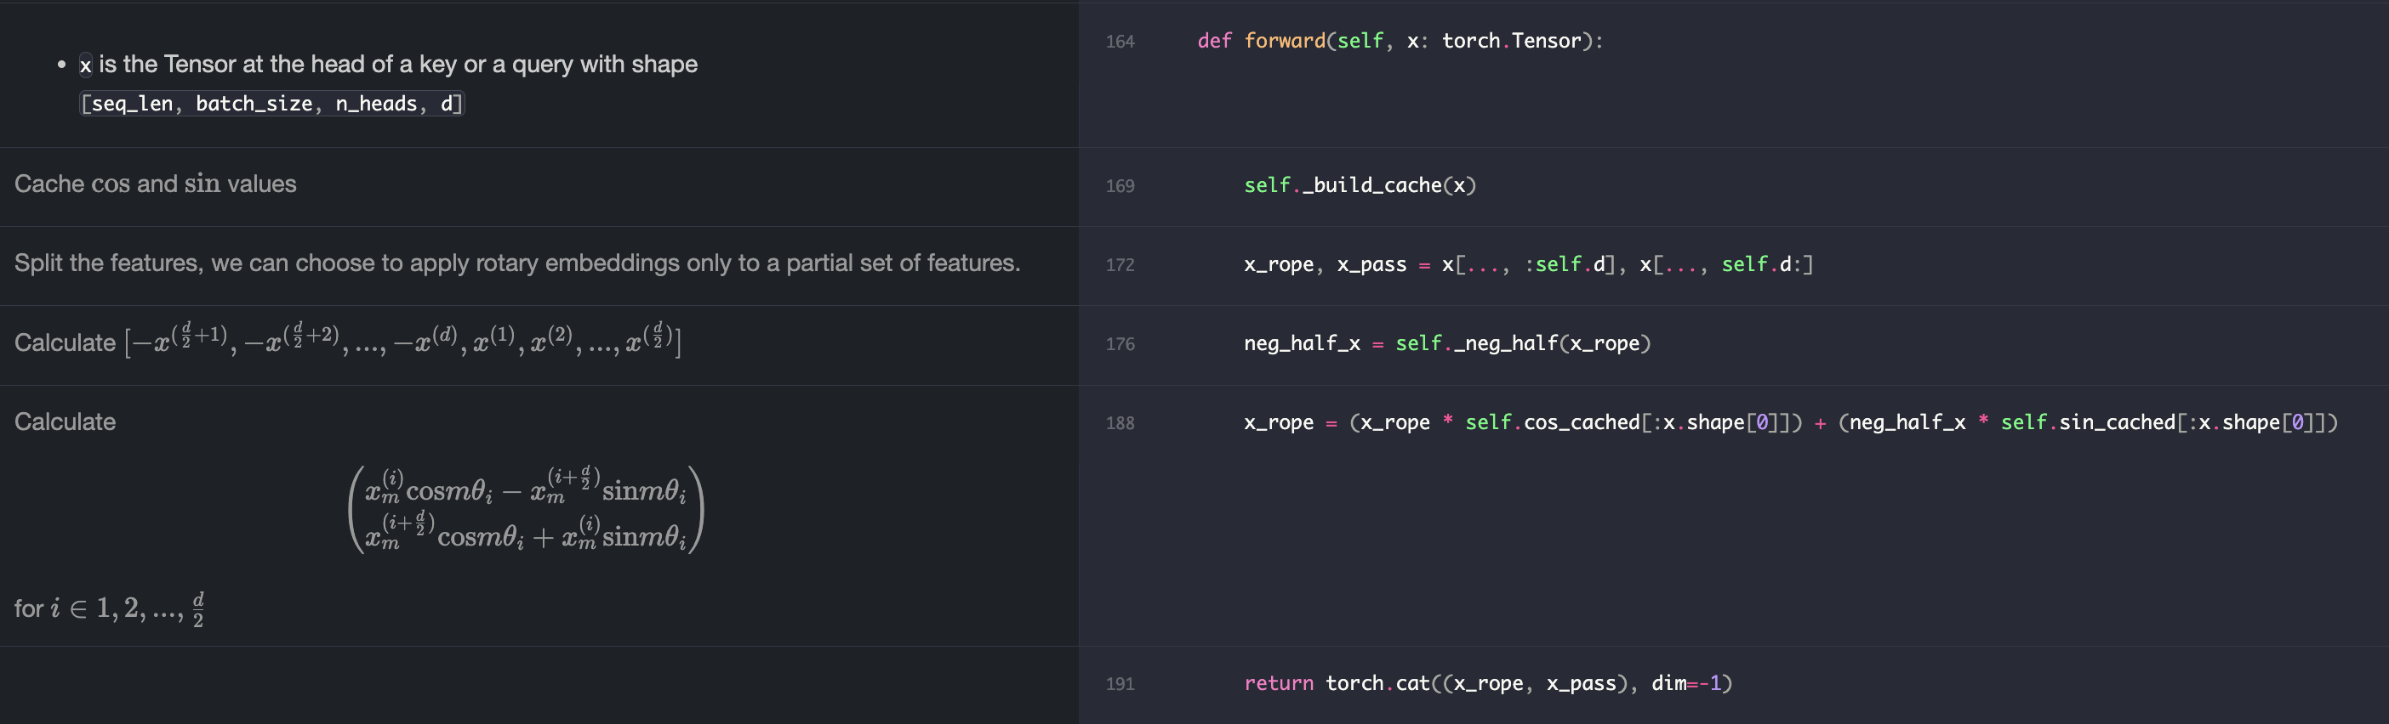Click the 'self._build_cache(x)' code line
This screenshot has height=724, width=2389.
(1360, 185)
